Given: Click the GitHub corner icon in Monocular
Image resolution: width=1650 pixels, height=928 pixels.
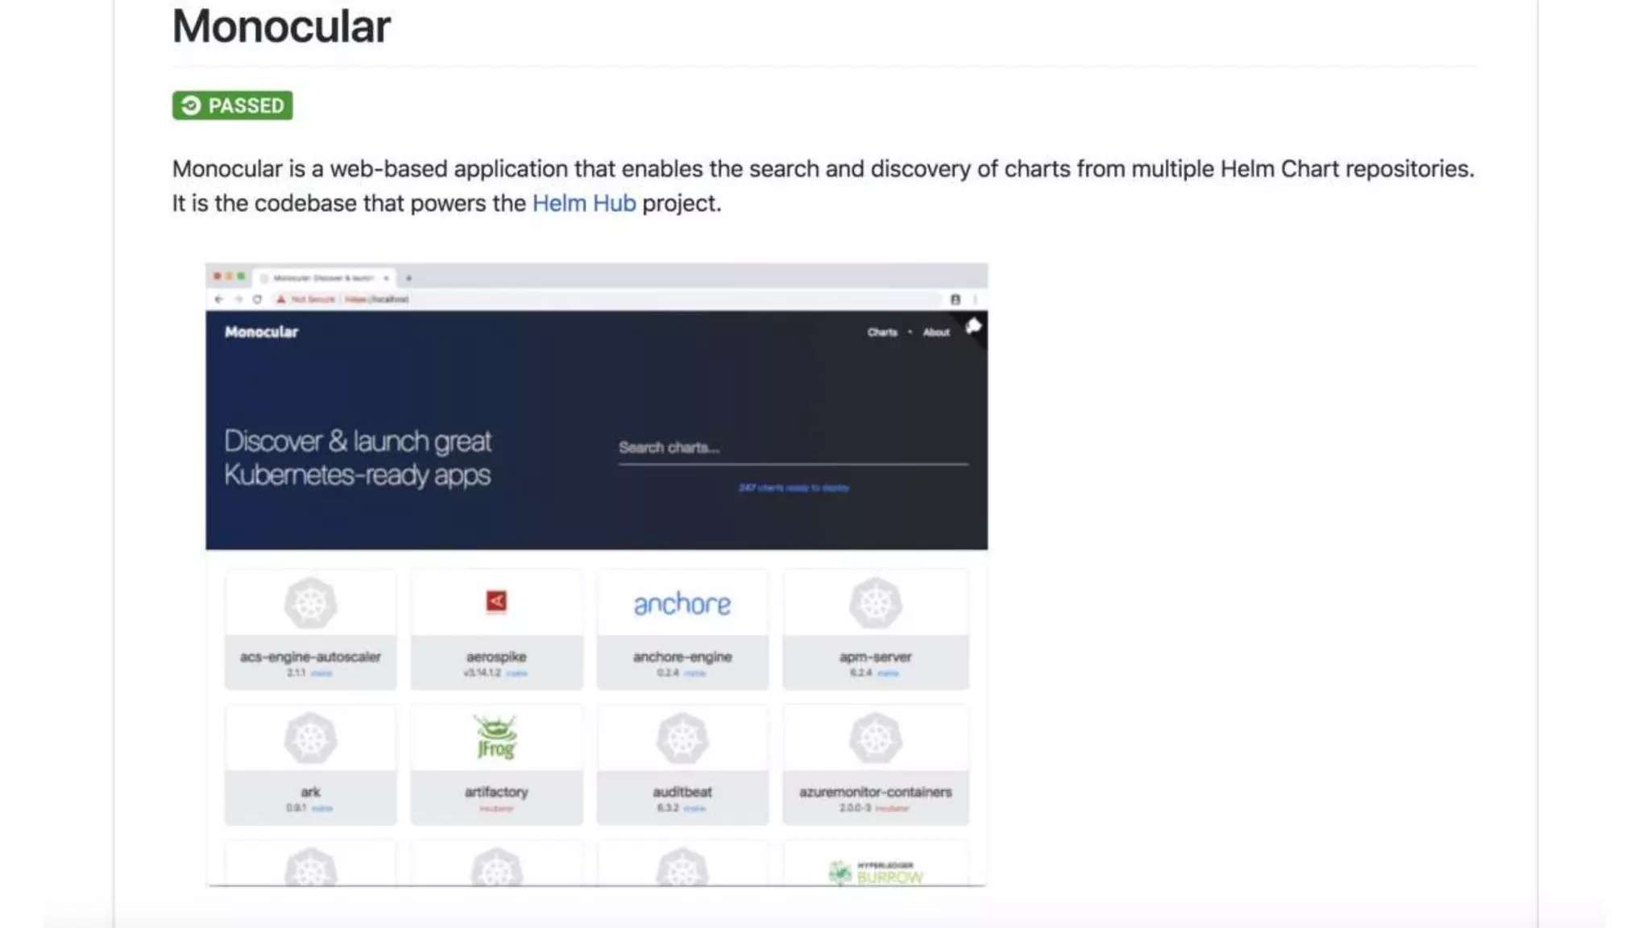Looking at the screenshot, I should pyautogui.click(x=973, y=326).
